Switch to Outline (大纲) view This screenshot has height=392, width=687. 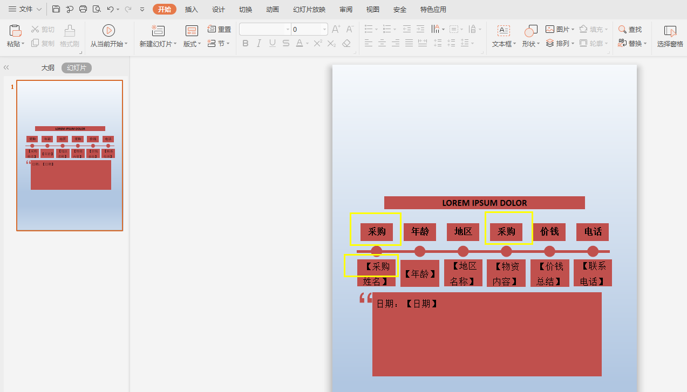click(48, 67)
